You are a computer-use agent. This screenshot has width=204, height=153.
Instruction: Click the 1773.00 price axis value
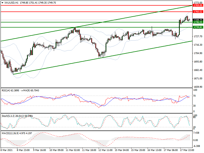pos(198,3)
